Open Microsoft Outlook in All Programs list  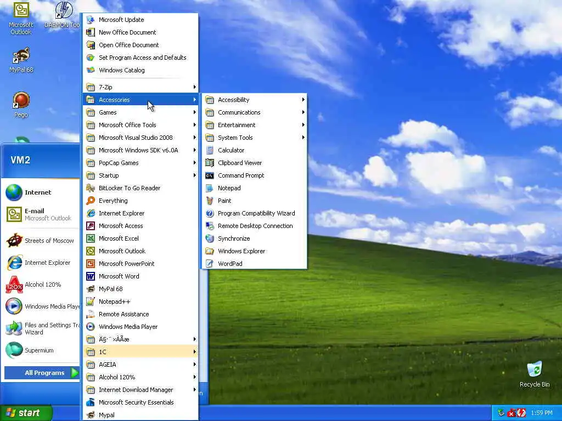[140, 251]
